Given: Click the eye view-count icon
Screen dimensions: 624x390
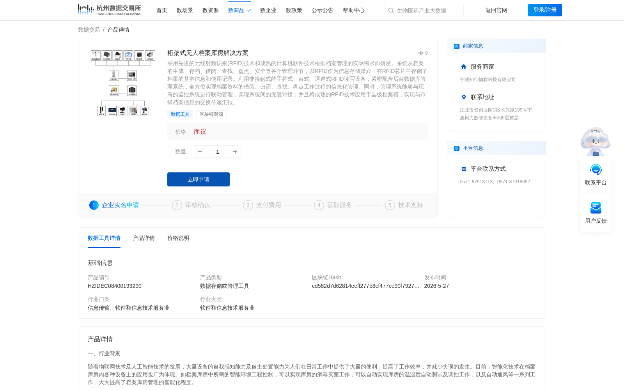Looking at the screenshot, I should click(x=421, y=53).
